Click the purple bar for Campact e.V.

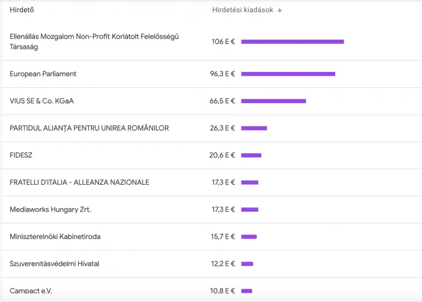click(x=246, y=291)
